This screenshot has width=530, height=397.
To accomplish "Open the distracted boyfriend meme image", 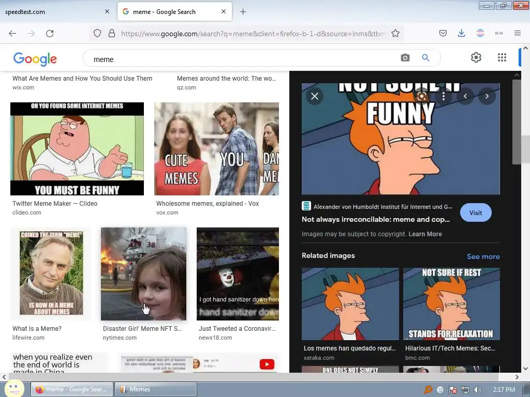I will [x=217, y=149].
